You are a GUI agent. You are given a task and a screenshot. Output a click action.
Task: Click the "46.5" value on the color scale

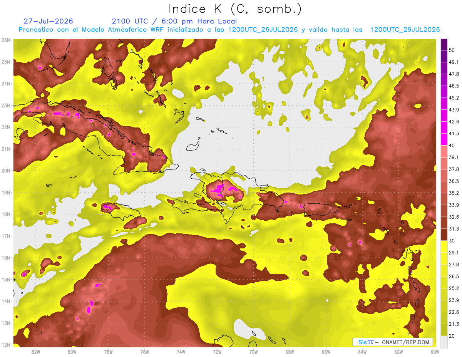click(454, 86)
